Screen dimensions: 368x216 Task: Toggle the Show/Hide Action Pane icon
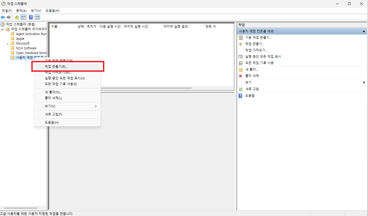coord(37,17)
